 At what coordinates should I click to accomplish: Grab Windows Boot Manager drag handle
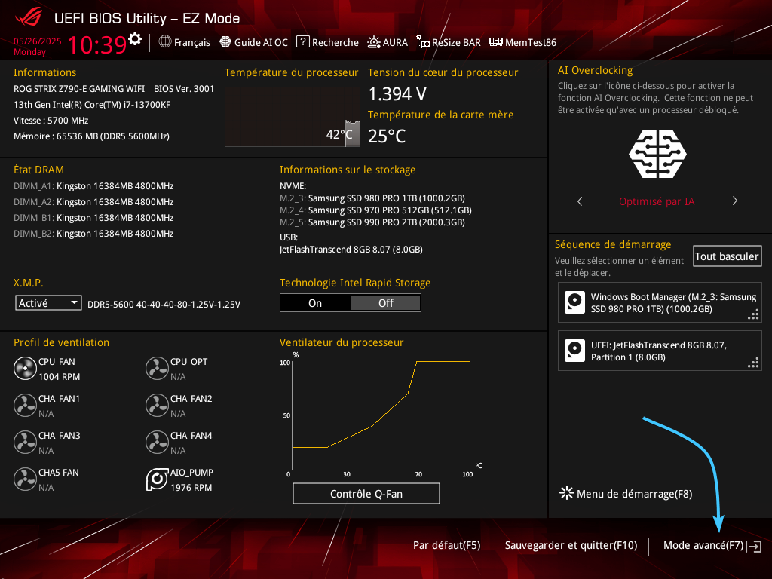click(x=753, y=314)
